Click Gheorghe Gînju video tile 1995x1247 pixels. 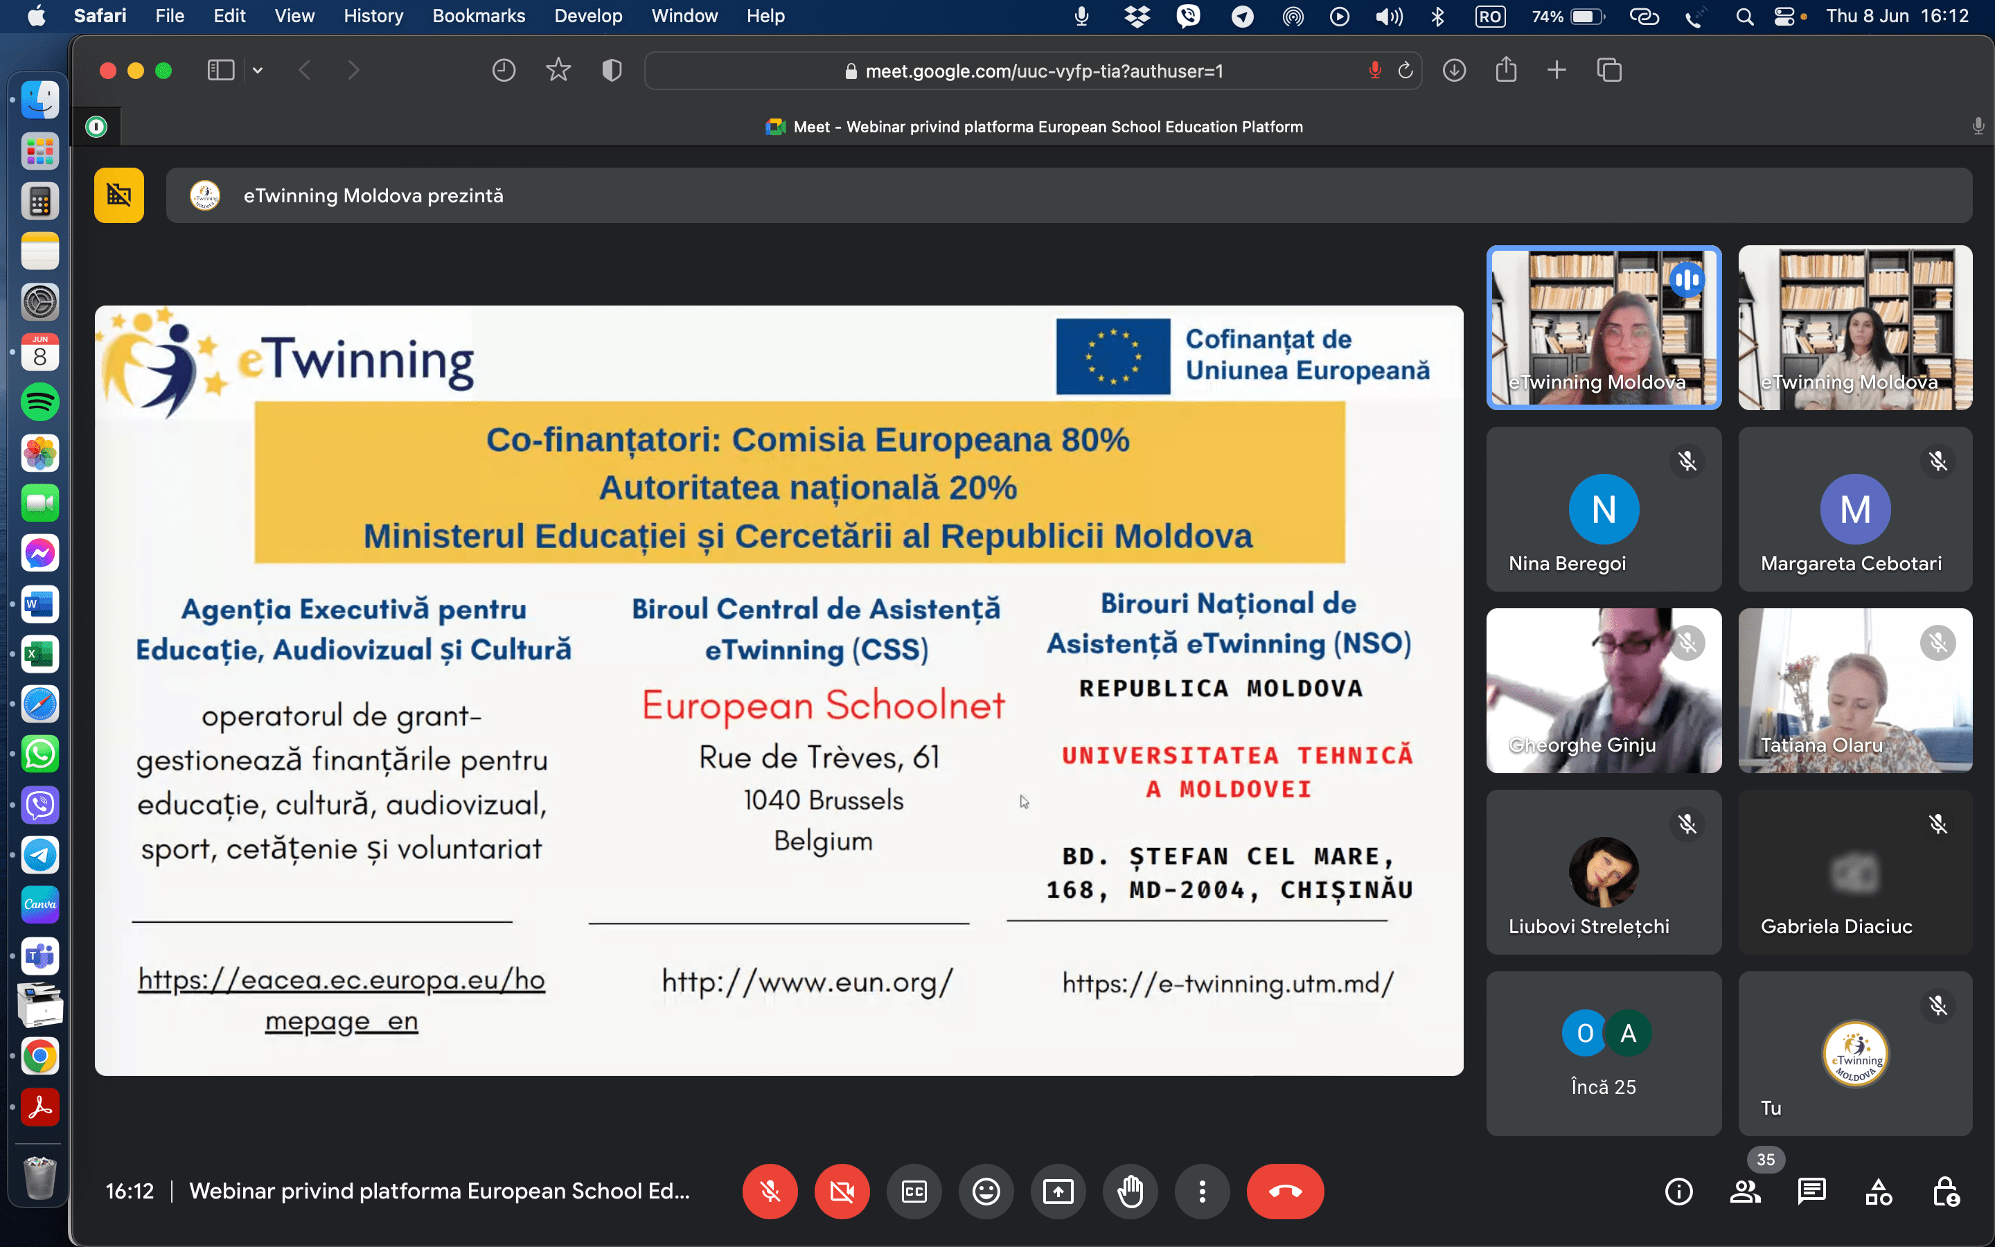click(x=1604, y=690)
